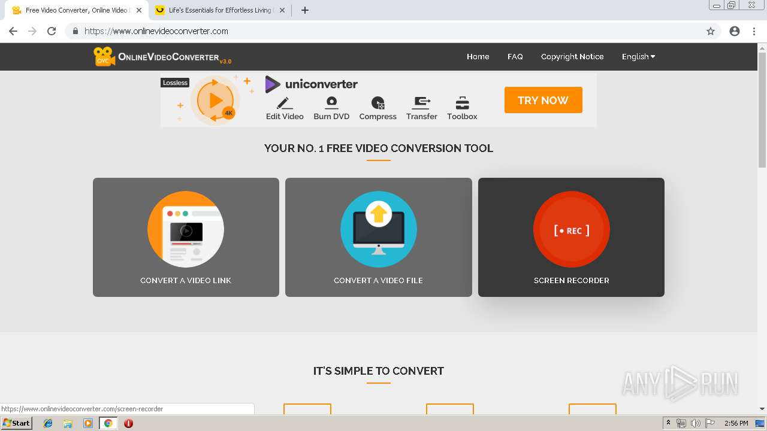Open the Home menu item

[478, 57]
